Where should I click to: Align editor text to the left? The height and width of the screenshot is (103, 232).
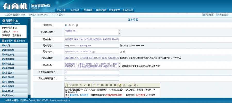102,85
